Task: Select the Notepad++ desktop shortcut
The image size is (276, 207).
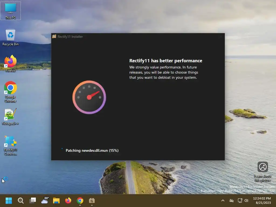Action: (11, 117)
